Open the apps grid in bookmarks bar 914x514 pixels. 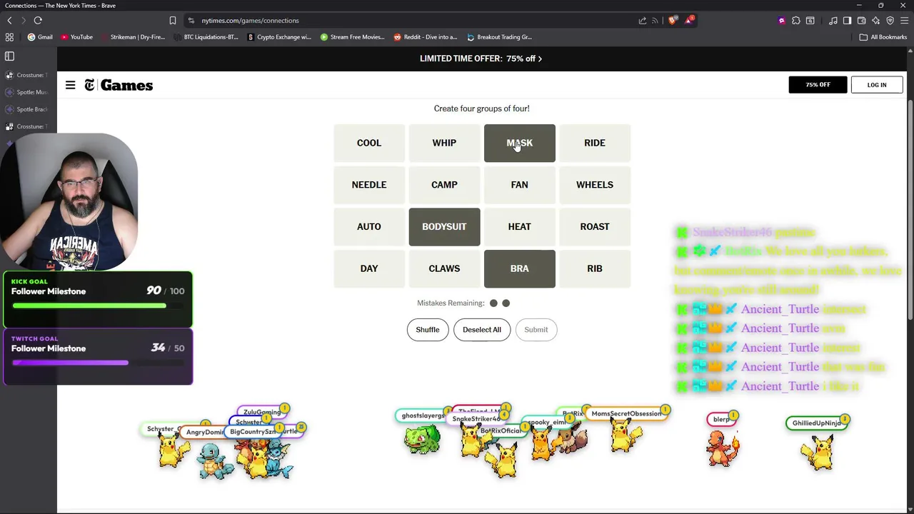pyautogui.click(x=9, y=37)
